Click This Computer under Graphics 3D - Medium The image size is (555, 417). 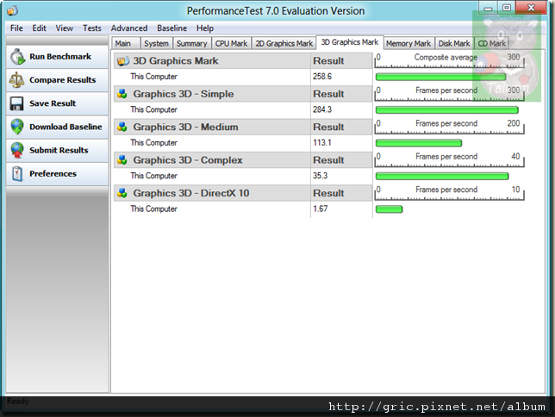coord(153,143)
